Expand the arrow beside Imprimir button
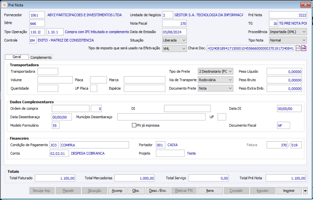 point(305,191)
